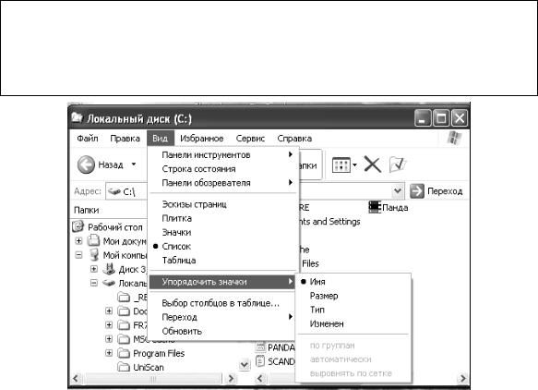Select Рабочий стол icon in folder tree
This screenshot has height=390, width=538.
click(x=78, y=226)
